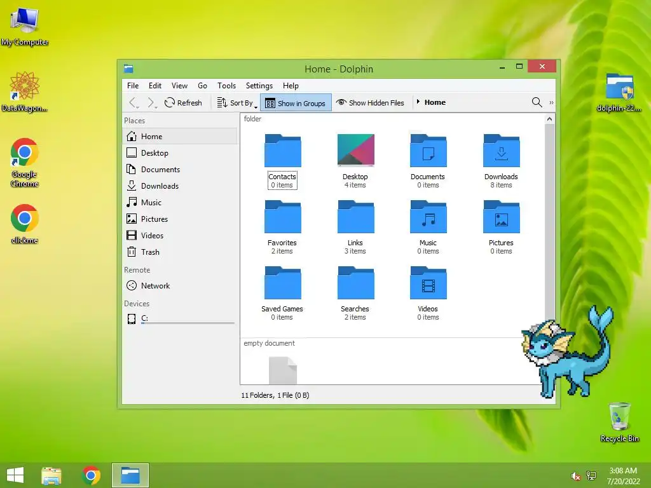Viewport: 651px width, 488px height.
Task: Select the dolphin-22 desktop installer icon
Action: point(619,92)
